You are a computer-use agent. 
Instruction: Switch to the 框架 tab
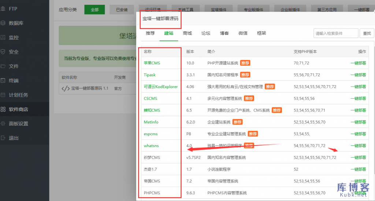[x=261, y=33]
